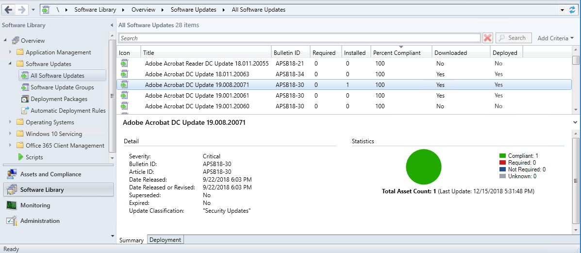The height and width of the screenshot is (253, 581).
Task: Open the Monitoring workspace
Action: click(35, 205)
